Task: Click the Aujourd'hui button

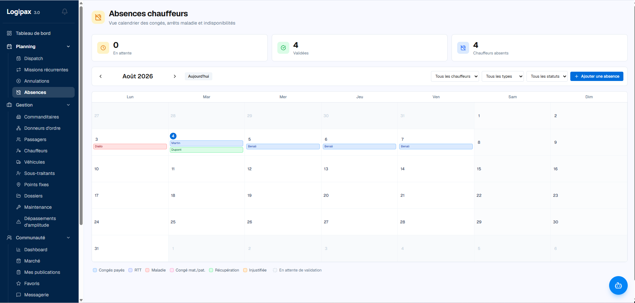Action: pyautogui.click(x=198, y=76)
